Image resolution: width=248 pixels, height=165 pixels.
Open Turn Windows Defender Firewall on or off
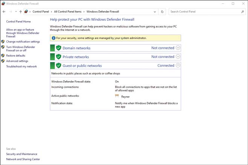click(x=21, y=48)
